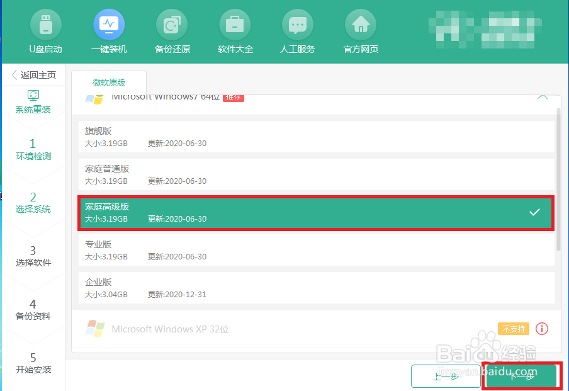Click step 3 选择软件
Viewport: 569px width, 391px height.
33,256
